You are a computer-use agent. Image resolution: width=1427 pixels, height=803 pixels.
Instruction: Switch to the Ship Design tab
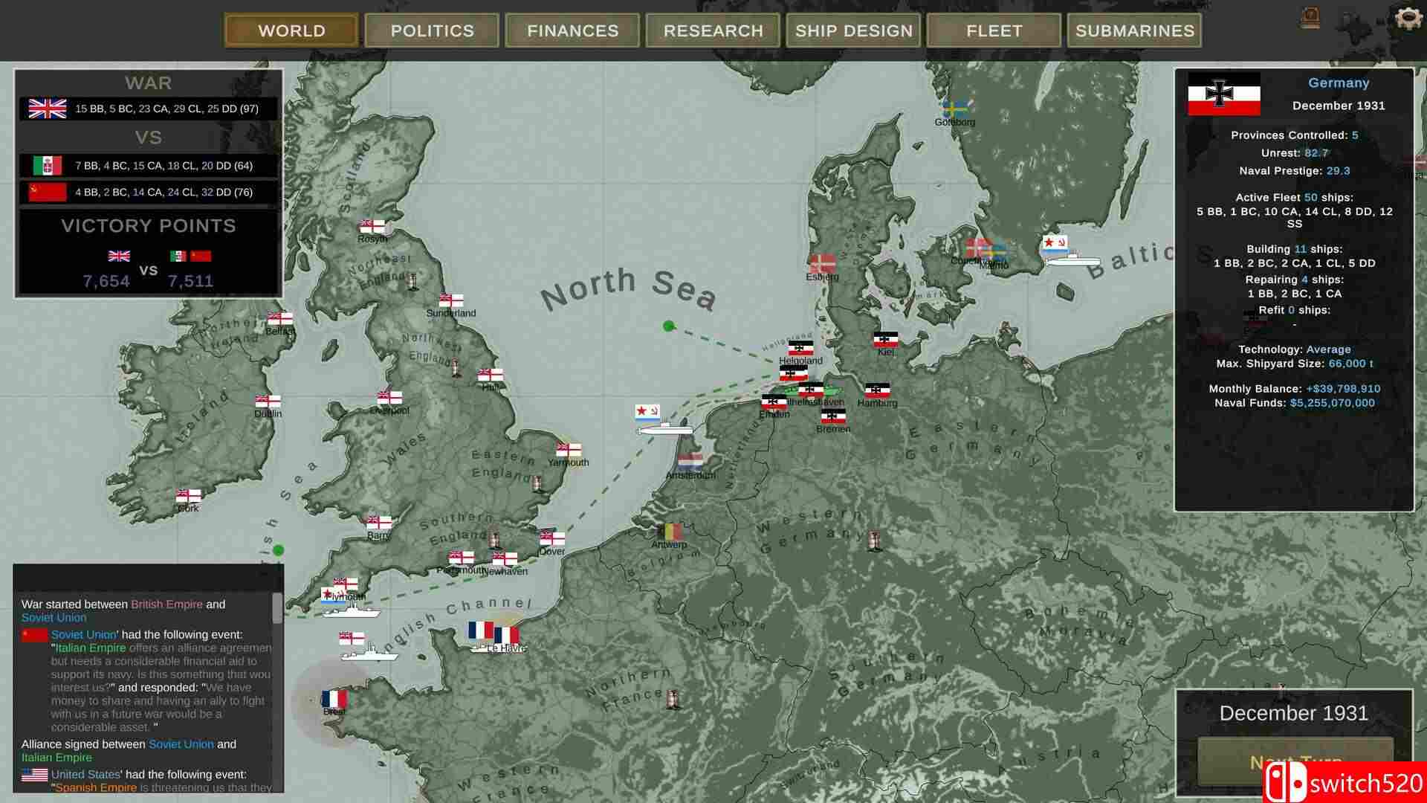pos(853,30)
